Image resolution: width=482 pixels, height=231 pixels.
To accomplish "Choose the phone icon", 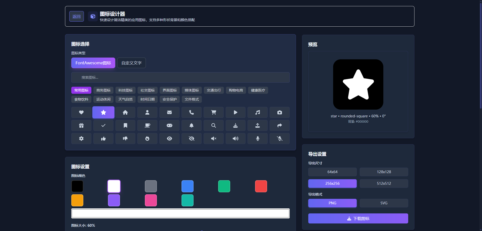I will click(x=192, y=112).
